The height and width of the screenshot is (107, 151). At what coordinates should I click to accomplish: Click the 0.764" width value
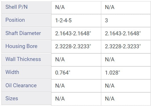(x=63, y=73)
